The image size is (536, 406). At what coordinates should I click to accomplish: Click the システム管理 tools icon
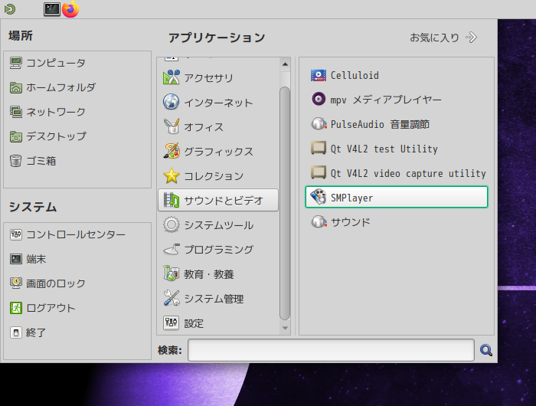[x=172, y=299]
